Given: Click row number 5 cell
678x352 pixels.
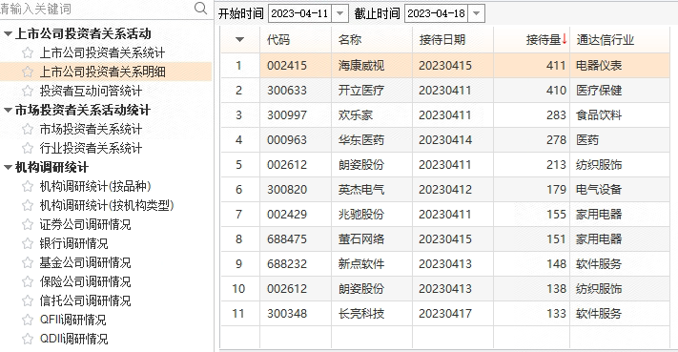Looking at the screenshot, I should pyautogui.click(x=240, y=165).
